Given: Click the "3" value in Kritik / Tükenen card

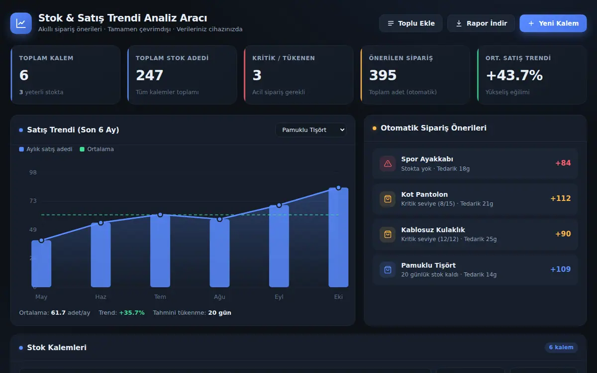Looking at the screenshot, I should point(257,75).
